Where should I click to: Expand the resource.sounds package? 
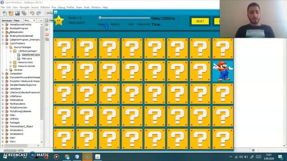[11, 66]
